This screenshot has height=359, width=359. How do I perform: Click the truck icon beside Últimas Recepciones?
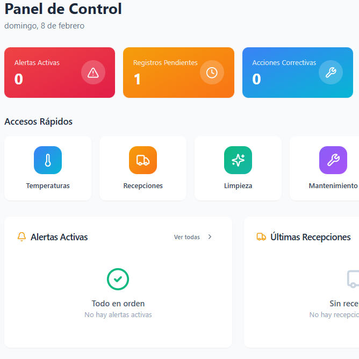262,236
